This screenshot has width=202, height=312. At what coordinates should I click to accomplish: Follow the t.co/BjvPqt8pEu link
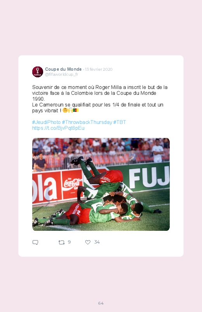tap(58, 128)
